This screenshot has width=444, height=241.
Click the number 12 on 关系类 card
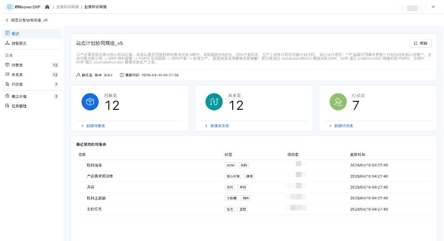236,106
